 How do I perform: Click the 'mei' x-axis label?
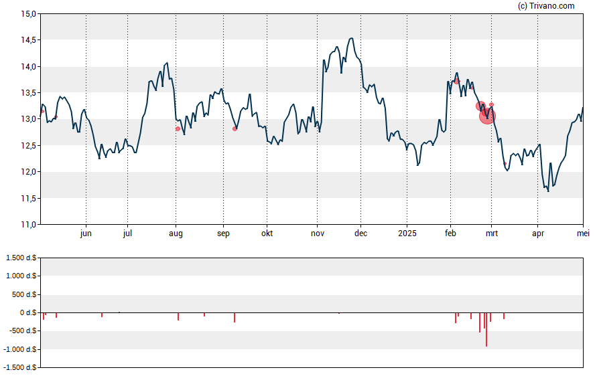(583, 233)
